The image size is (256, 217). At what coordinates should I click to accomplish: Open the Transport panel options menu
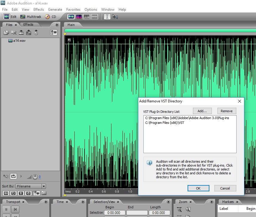tap(46, 202)
